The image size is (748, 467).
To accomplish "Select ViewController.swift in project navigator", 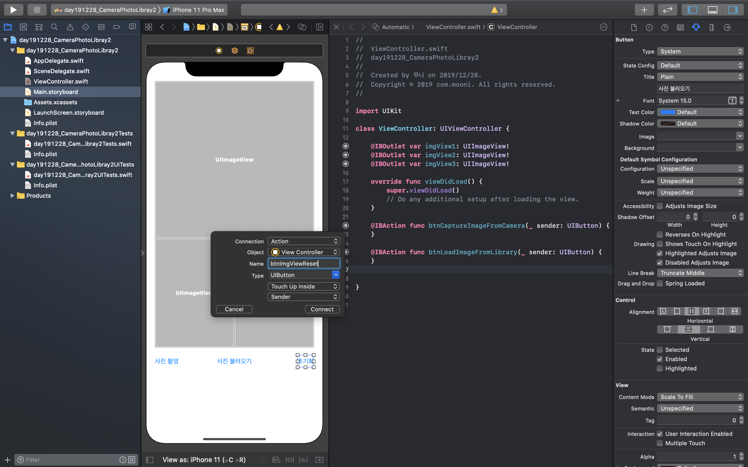I will [x=61, y=81].
